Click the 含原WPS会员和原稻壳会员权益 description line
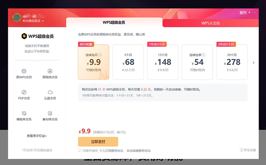This screenshot has height=165, width=266. [x=111, y=34]
